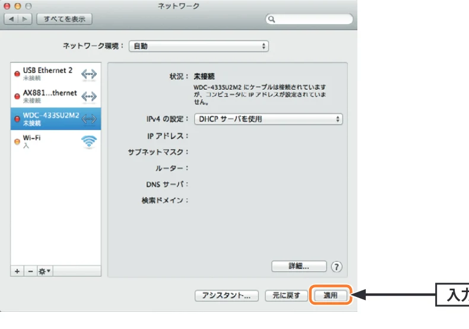Click the red status dot of AX881...thernet

coord(17,96)
